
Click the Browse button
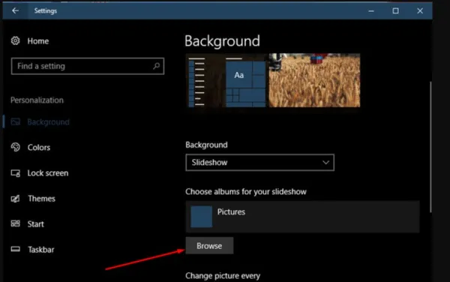click(209, 245)
